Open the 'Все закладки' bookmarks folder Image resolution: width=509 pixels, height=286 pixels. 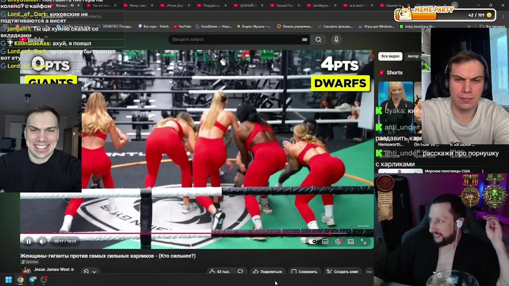[x=492, y=27]
